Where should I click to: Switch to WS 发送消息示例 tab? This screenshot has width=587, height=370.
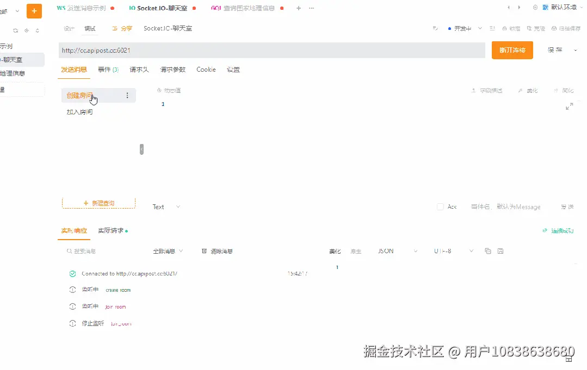click(85, 8)
